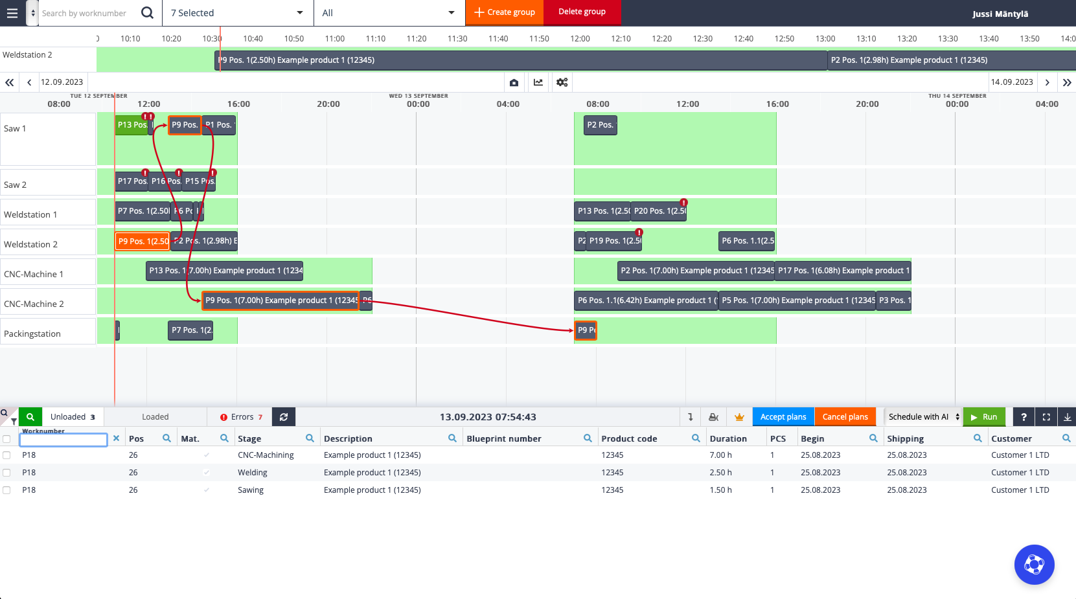
Task: Click the Create group button
Action: [x=505, y=12]
